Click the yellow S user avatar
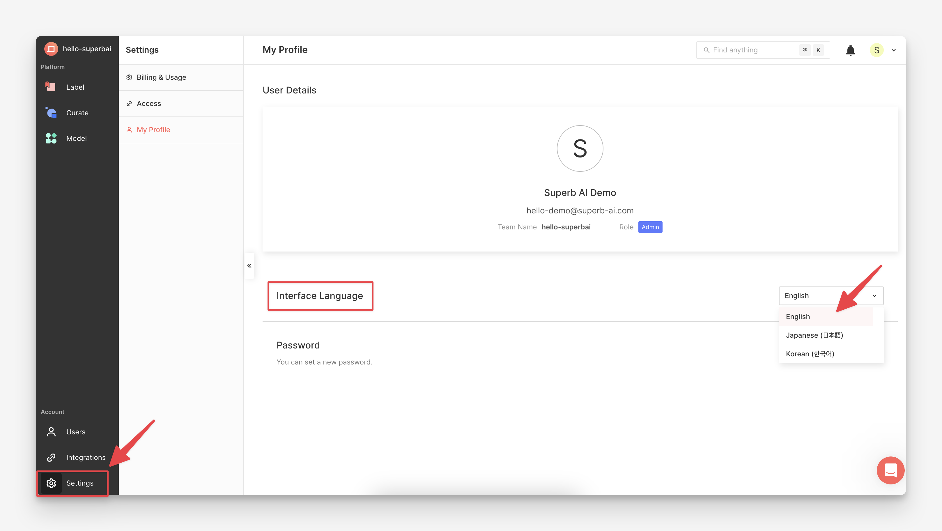 (x=877, y=50)
